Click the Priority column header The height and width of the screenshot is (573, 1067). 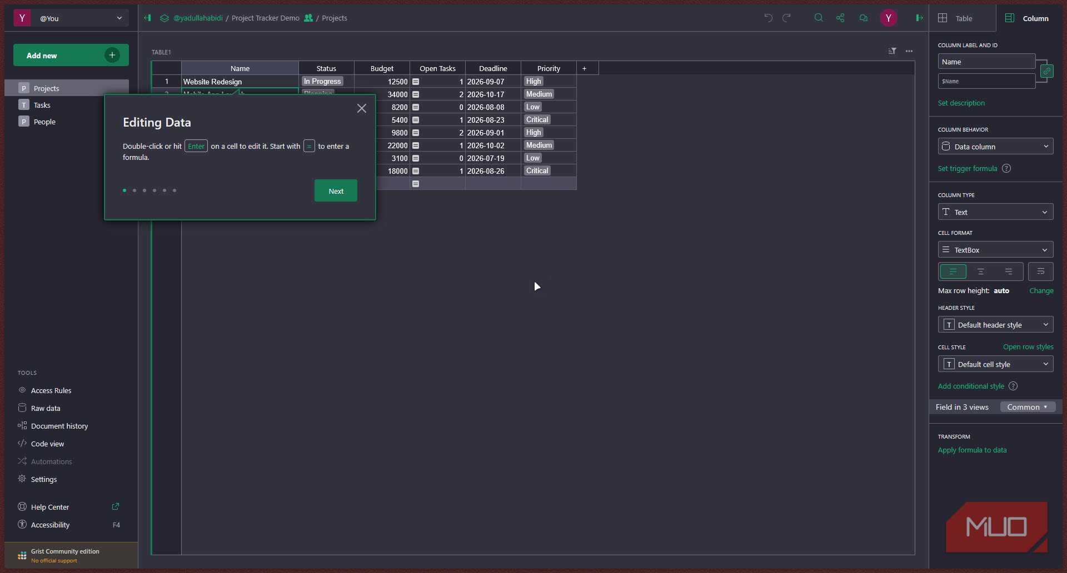[x=549, y=68]
